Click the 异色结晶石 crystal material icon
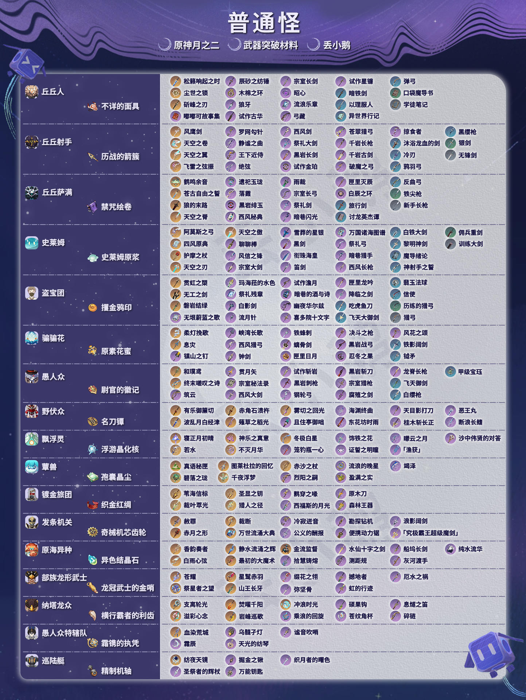Image resolution: width=526 pixels, height=700 pixels. [x=93, y=560]
